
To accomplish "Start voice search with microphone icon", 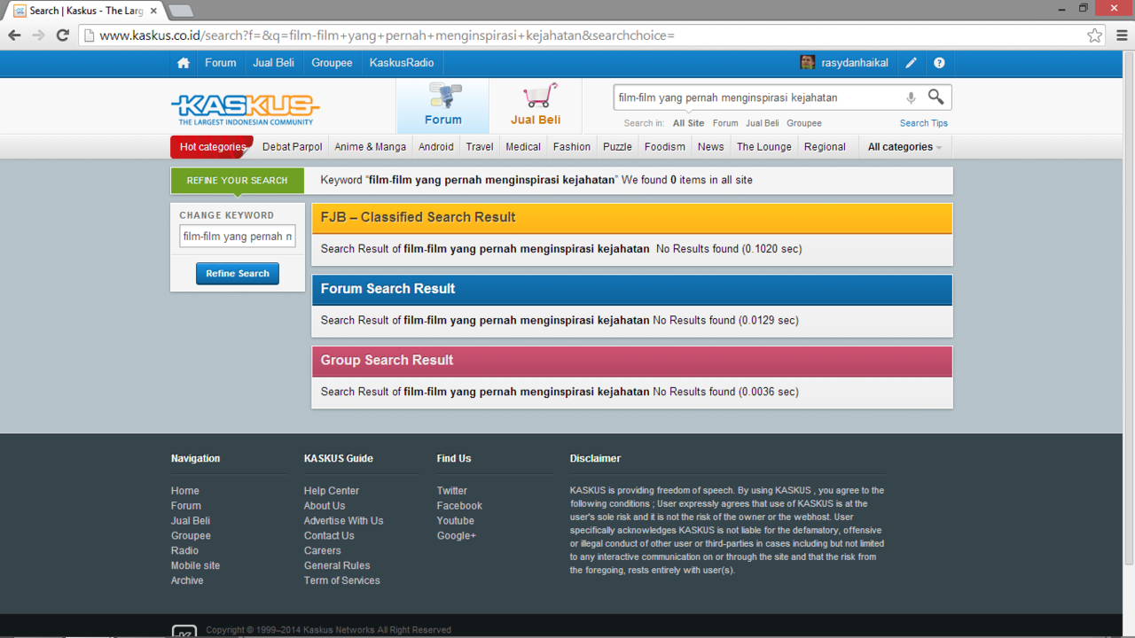I will [911, 97].
